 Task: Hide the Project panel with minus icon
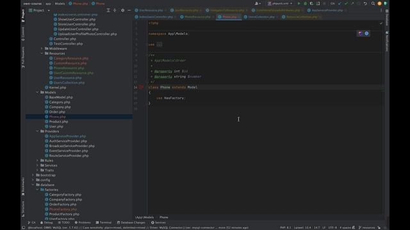pyautogui.click(x=129, y=10)
